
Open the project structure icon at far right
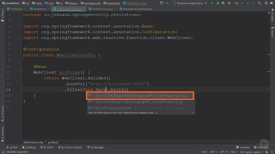click(x=272, y=3)
